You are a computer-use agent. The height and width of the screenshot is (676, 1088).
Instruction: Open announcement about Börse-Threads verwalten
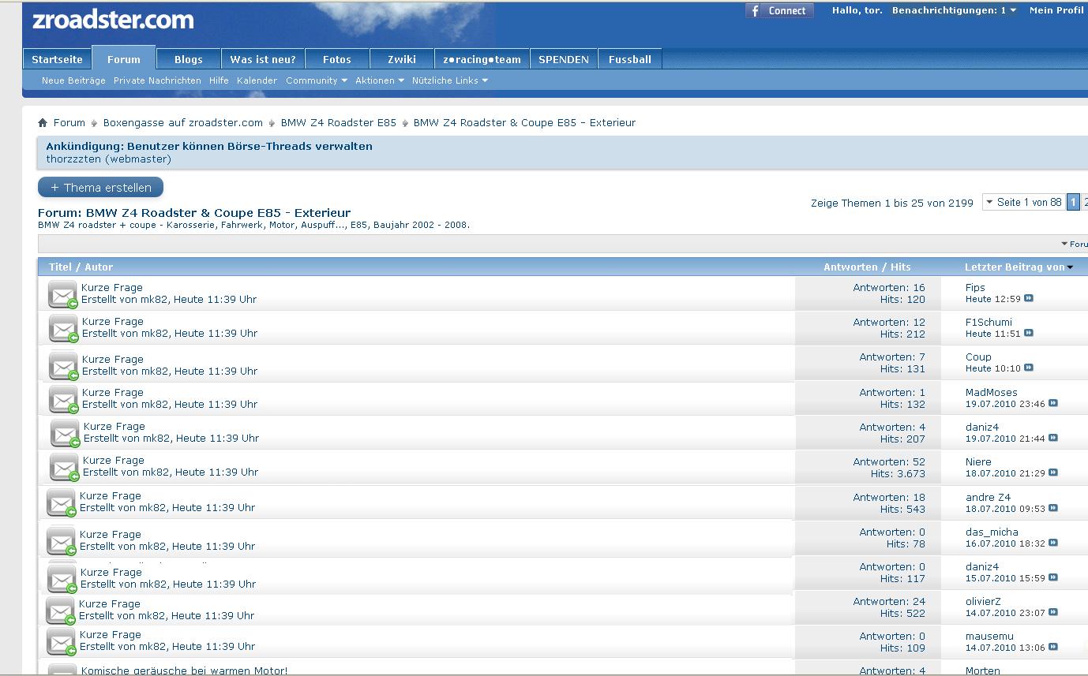point(209,146)
